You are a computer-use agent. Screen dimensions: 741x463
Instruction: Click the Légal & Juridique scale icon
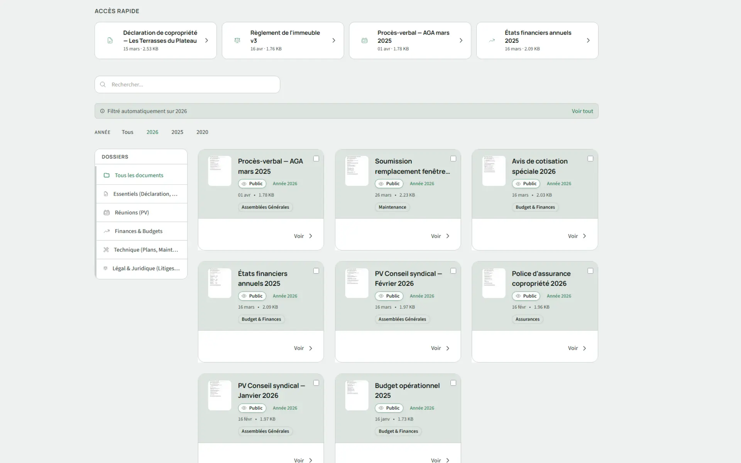point(106,268)
